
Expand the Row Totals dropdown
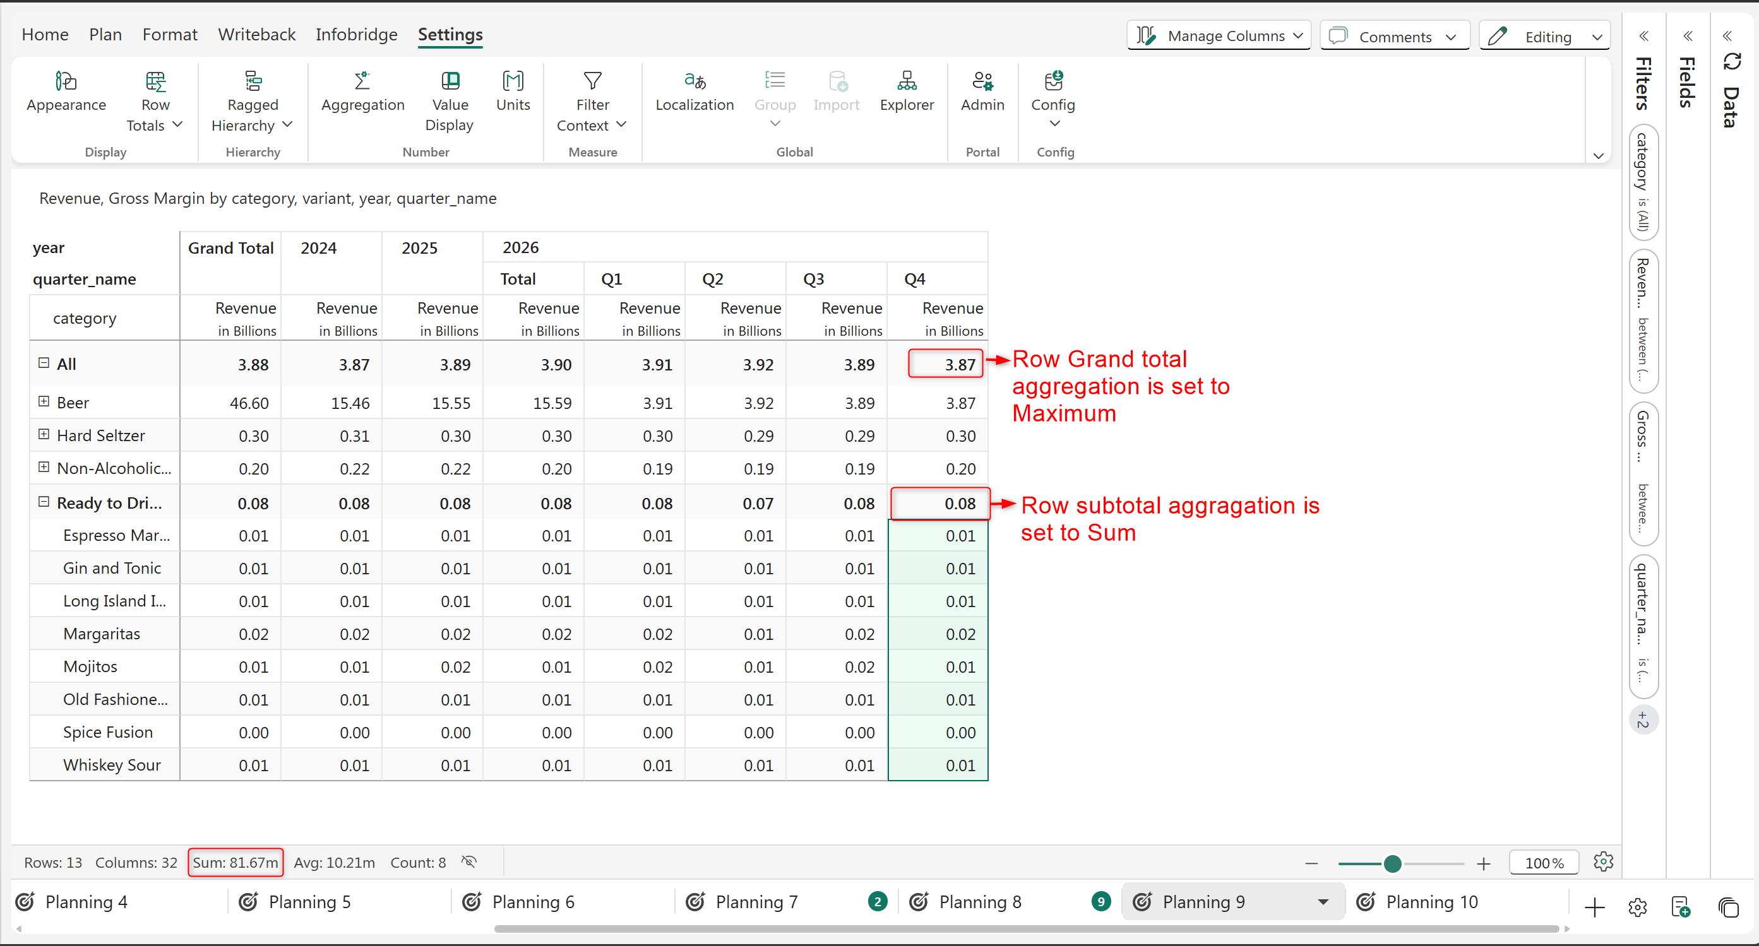pyautogui.click(x=177, y=124)
